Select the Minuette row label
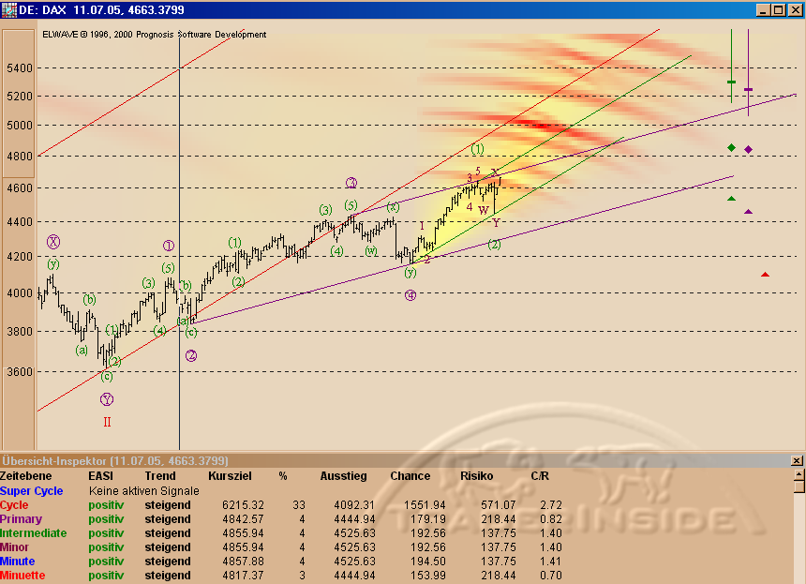Screen dimensions: 806x584 pos(22,576)
